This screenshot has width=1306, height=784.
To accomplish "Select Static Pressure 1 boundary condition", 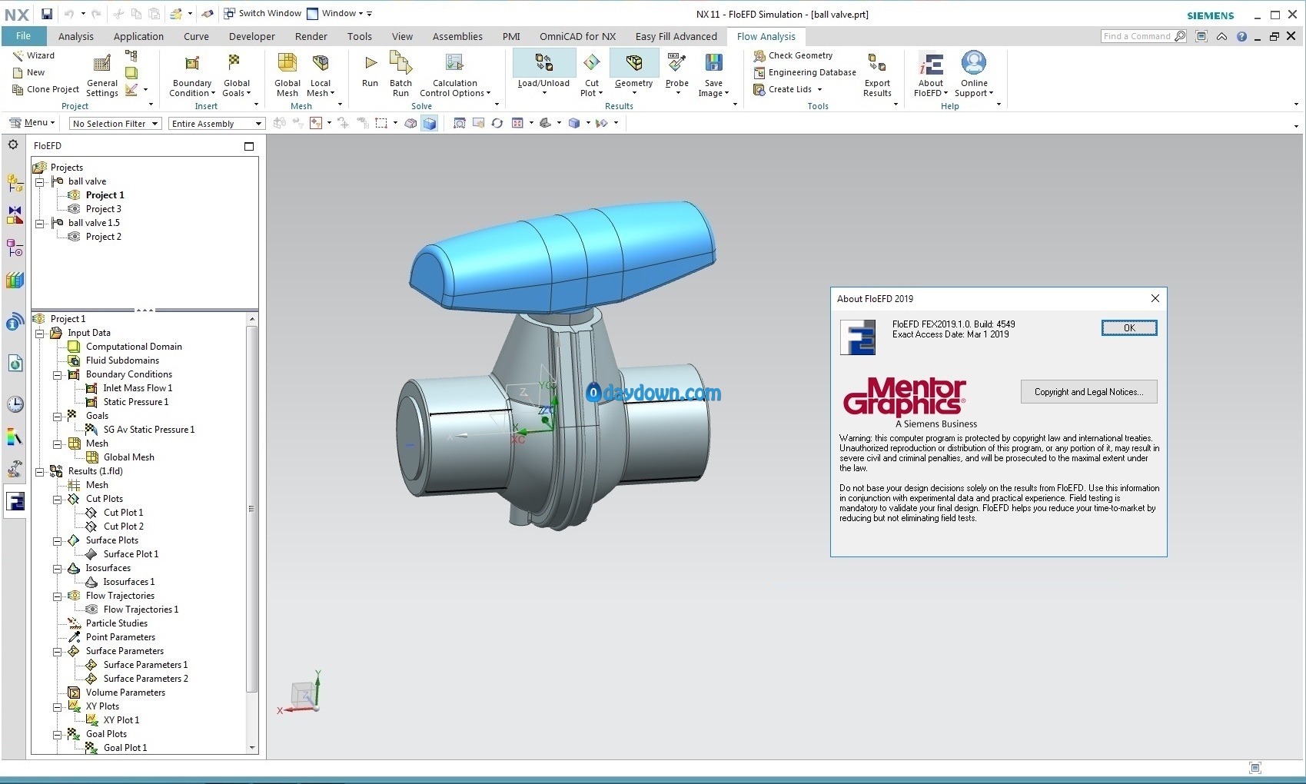I will pyautogui.click(x=136, y=402).
